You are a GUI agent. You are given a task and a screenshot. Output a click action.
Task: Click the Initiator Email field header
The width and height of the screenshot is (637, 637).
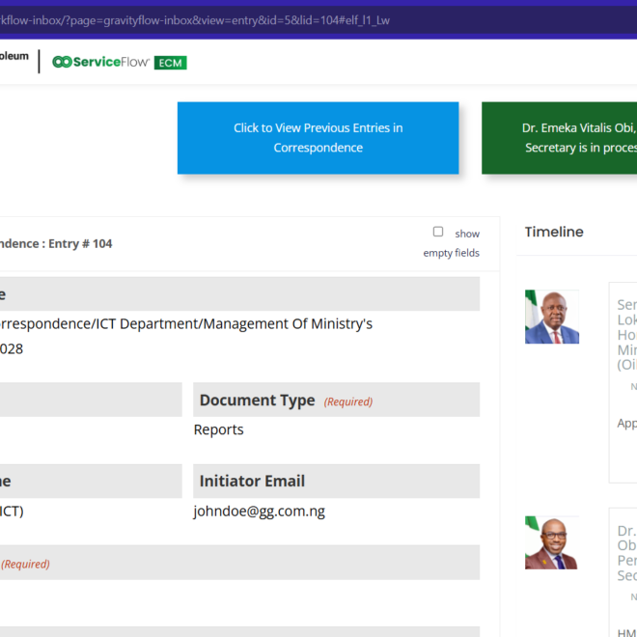(337, 481)
